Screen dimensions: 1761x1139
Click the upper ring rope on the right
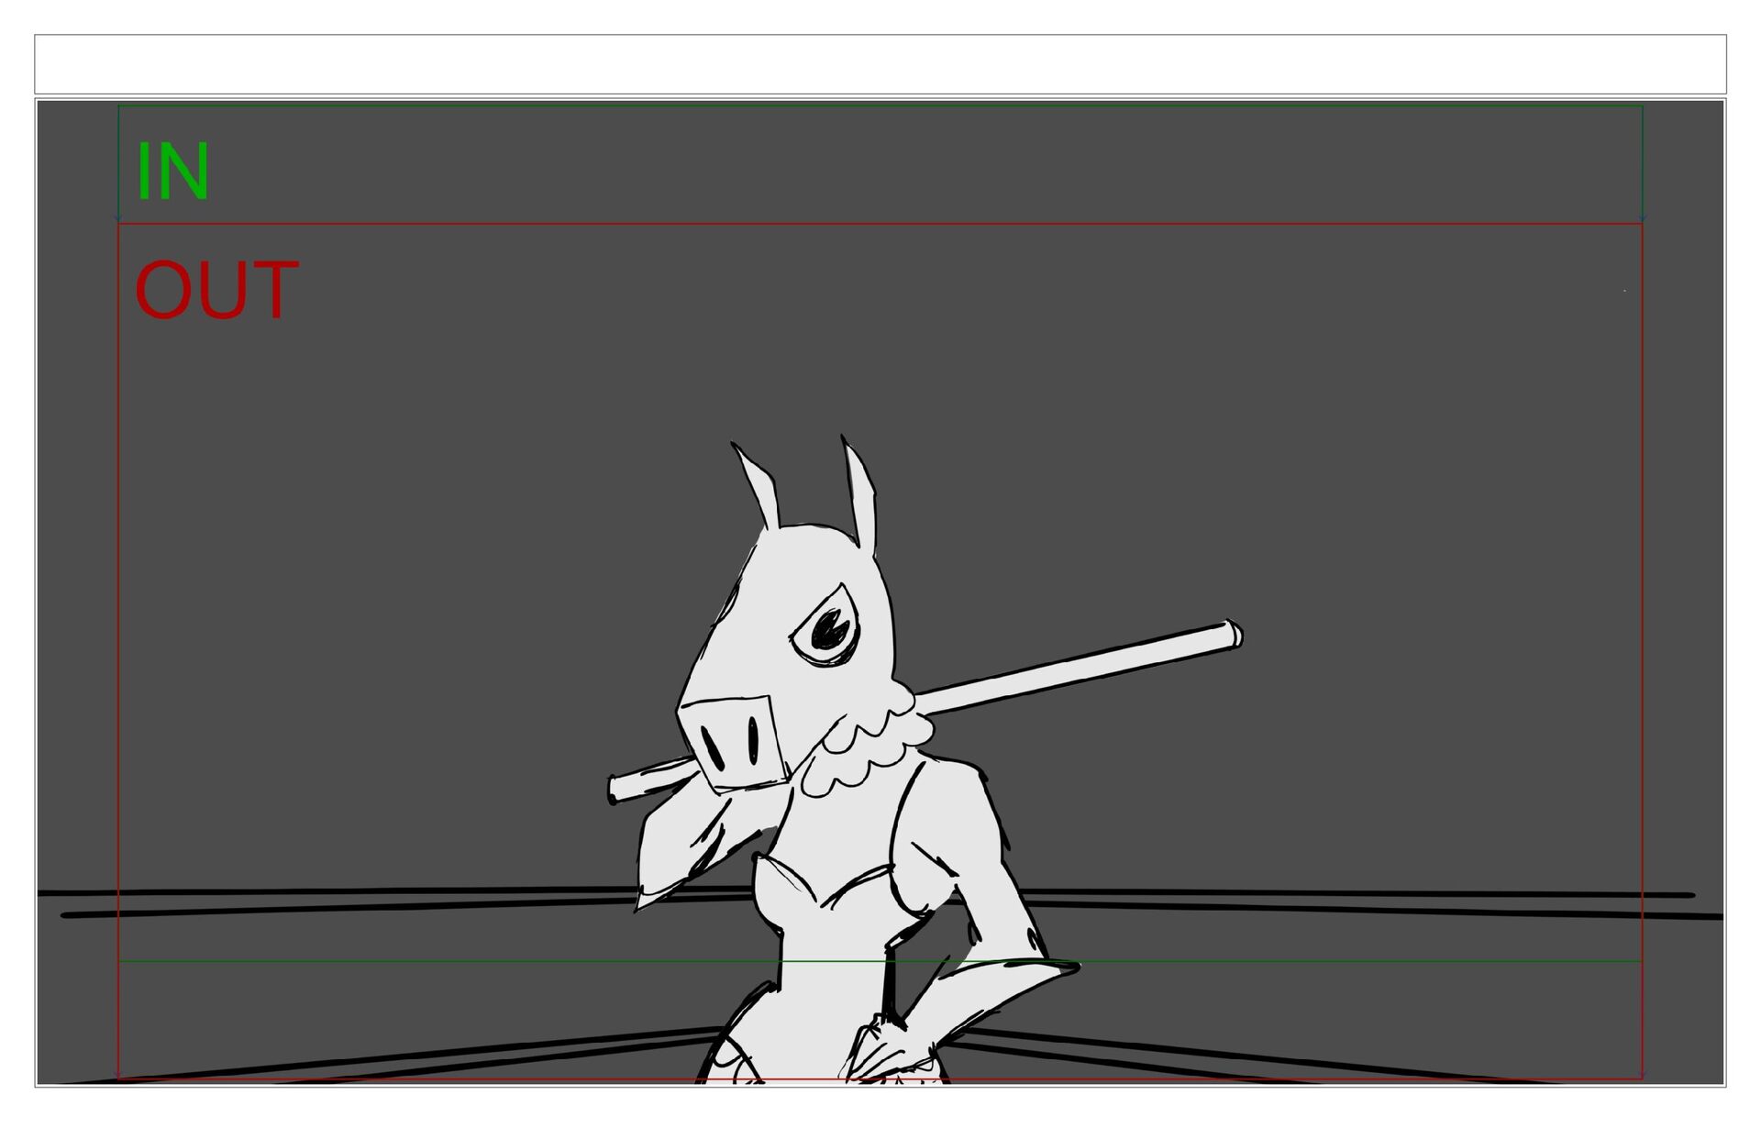pos(1376,894)
